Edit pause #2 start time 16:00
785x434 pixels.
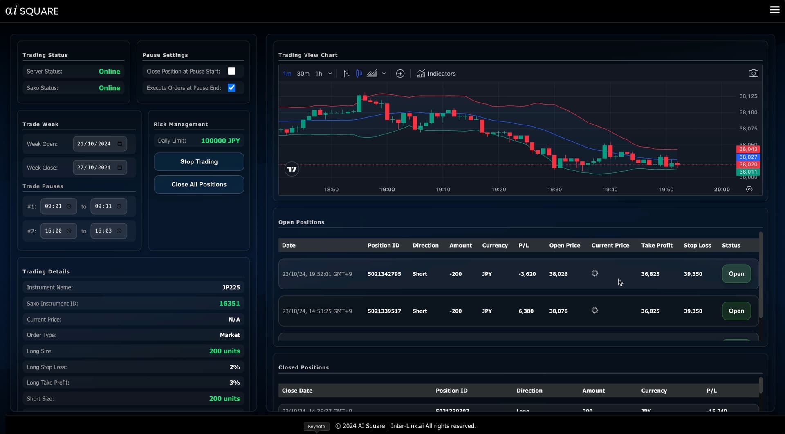coord(58,231)
